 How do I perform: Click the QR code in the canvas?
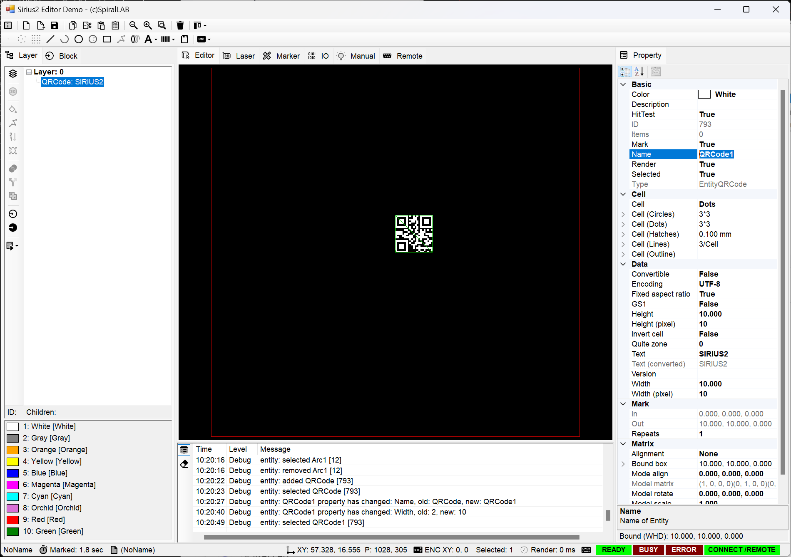[x=414, y=233]
